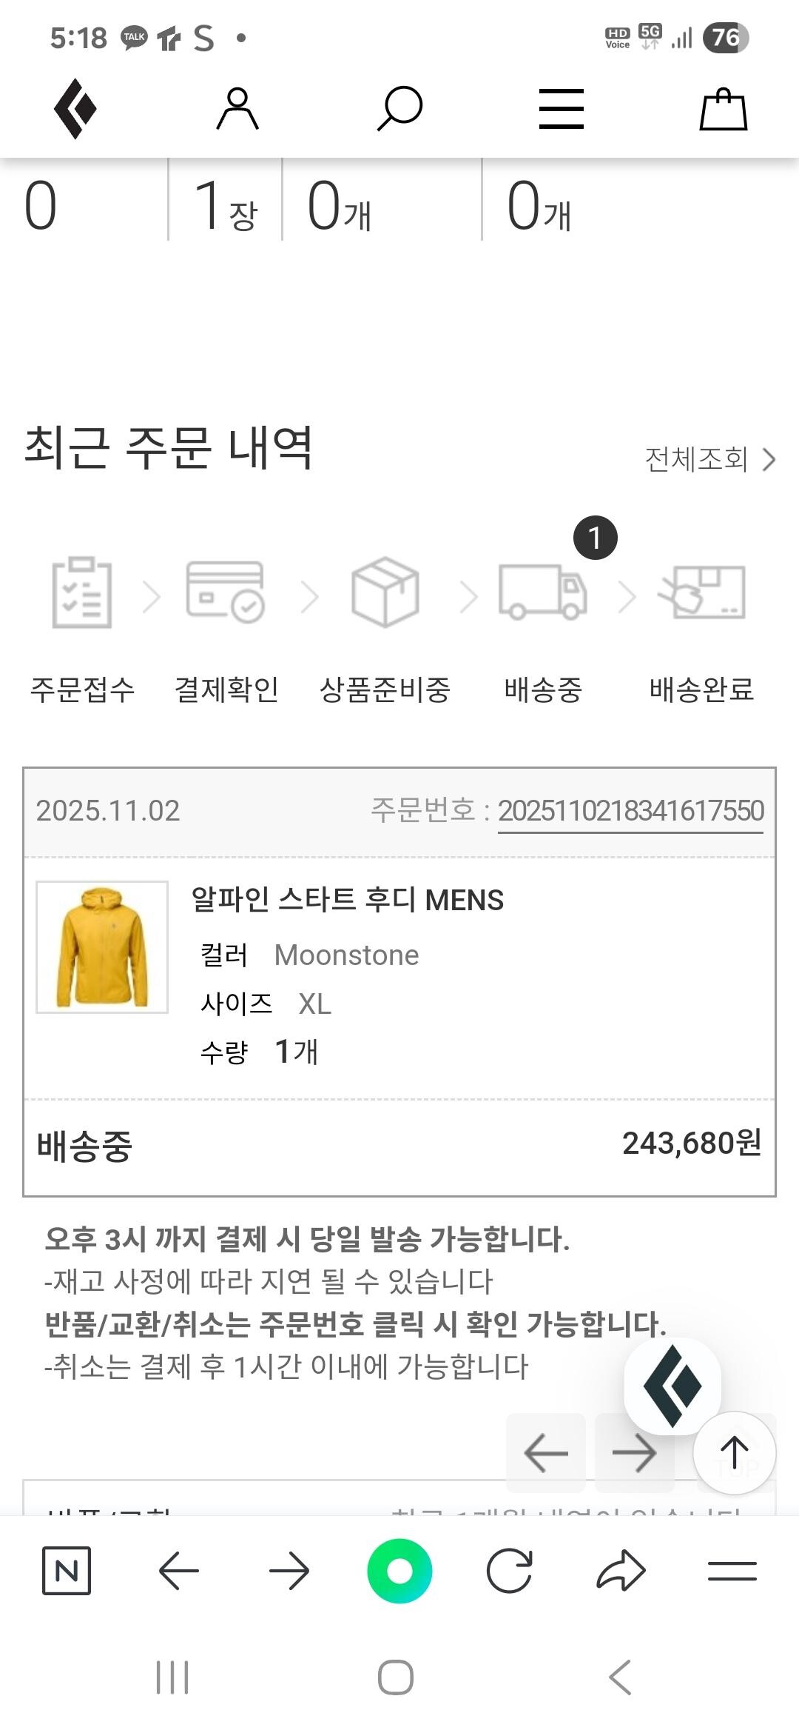Tap the 주문접수 clipboard icon
The image size is (799, 1733).
pos(82,592)
